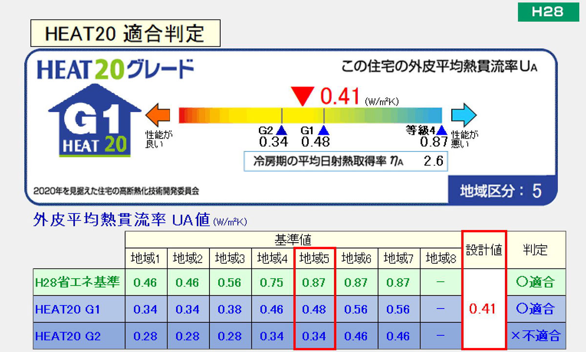Select the HEAT20 G2 row label
Viewport: 586px width, 352px height.
coord(79,335)
